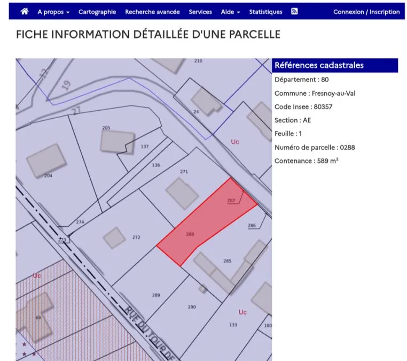Click parcel 205 label on map
Screen dimensions: 407x361
click(106, 128)
